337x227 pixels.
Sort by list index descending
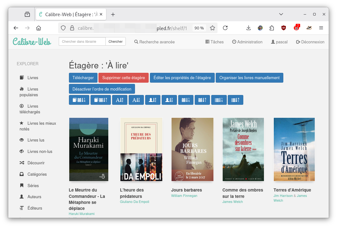coord(235,100)
